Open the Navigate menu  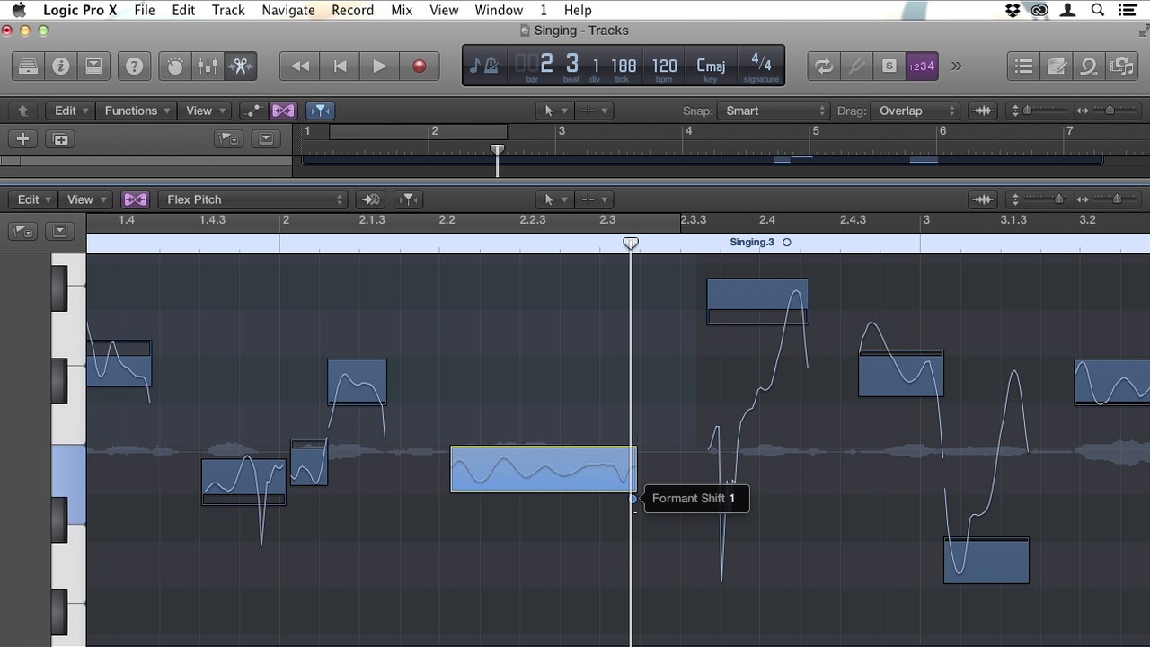point(287,10)
